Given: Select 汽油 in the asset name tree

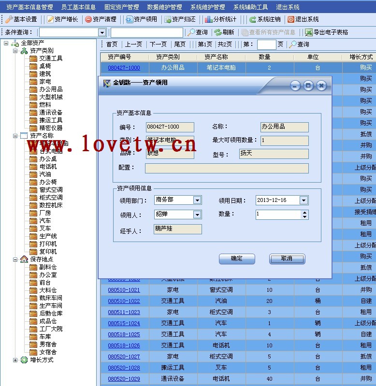Looking at the screenshot, I should (45, 174).
